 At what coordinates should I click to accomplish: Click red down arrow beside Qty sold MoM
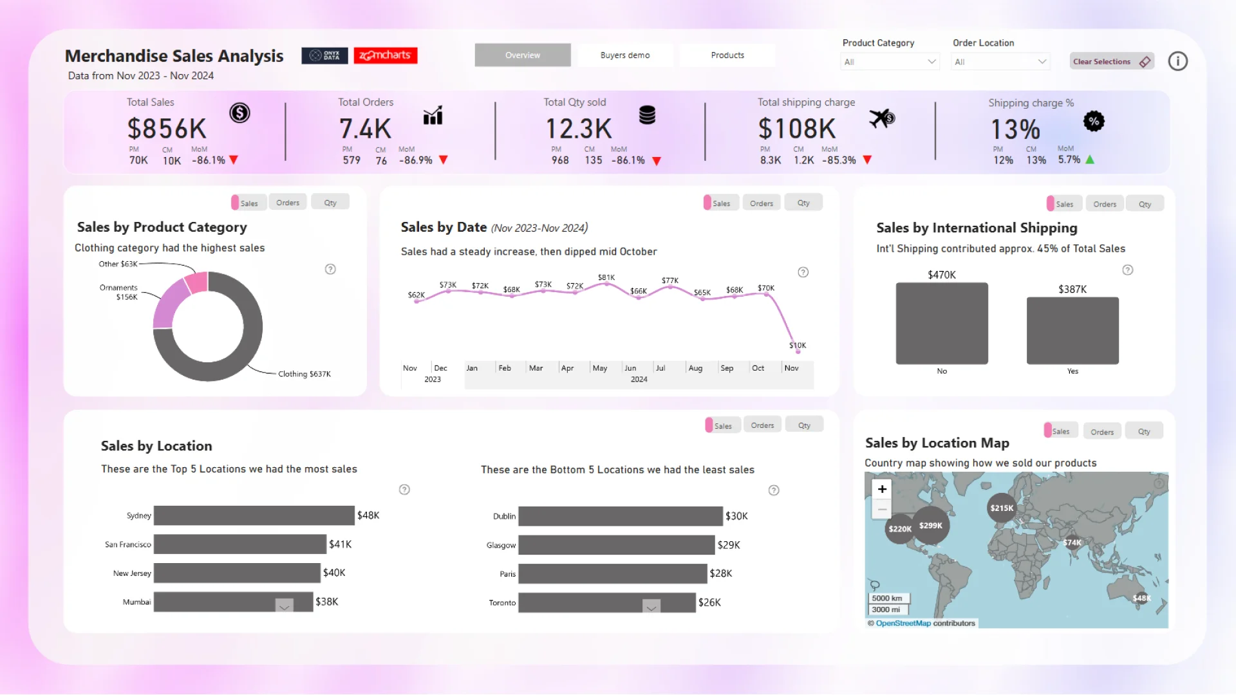[657, 161]
